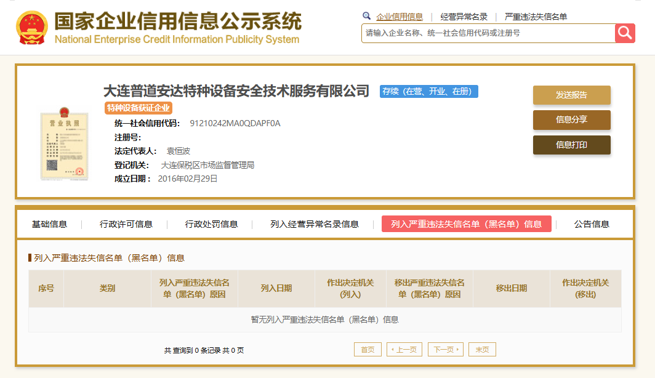Click the 移出日期 column header
The height and width of the screenshot is (378, 655).
coord(512,289)
